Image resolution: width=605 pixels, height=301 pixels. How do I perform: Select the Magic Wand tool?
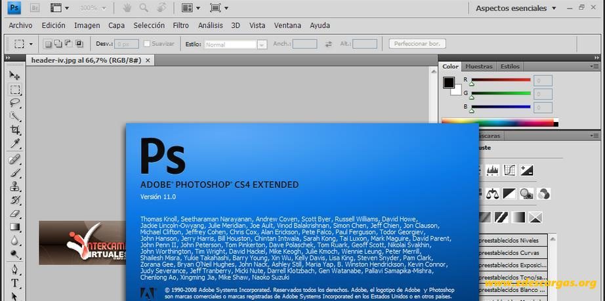tap(14, 116)
